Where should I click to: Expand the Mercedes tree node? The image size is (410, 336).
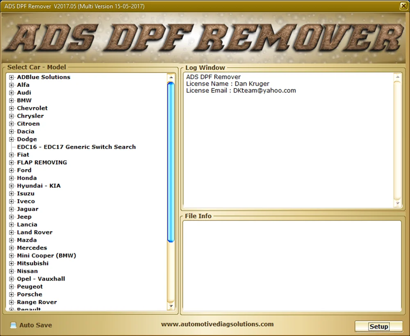click(11, 248)
